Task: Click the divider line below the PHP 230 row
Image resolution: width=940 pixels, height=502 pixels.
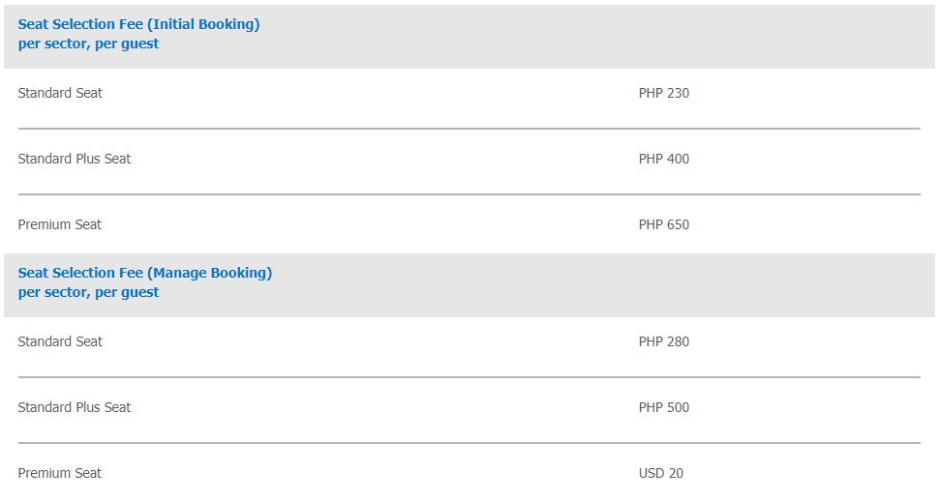Action: [469, 129]
